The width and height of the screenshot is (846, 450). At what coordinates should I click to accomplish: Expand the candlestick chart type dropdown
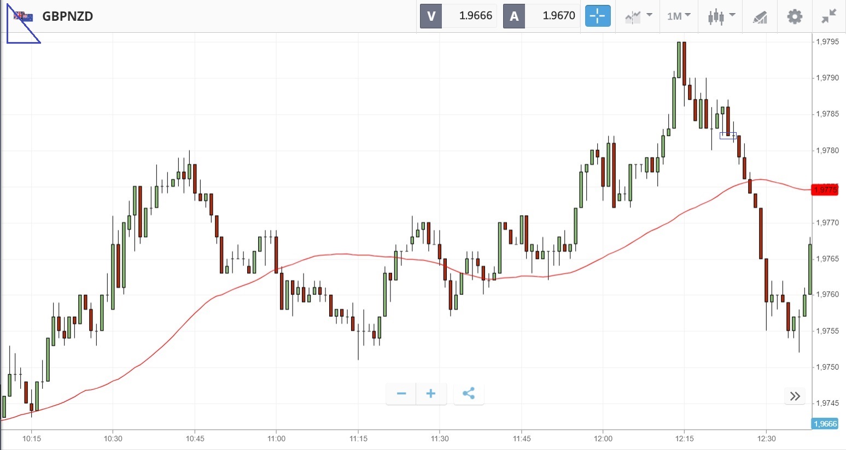[x=721, y=16]
